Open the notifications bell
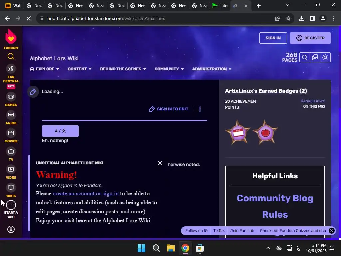Viewport: 341px width, 256px height. (x=332, y=248)
